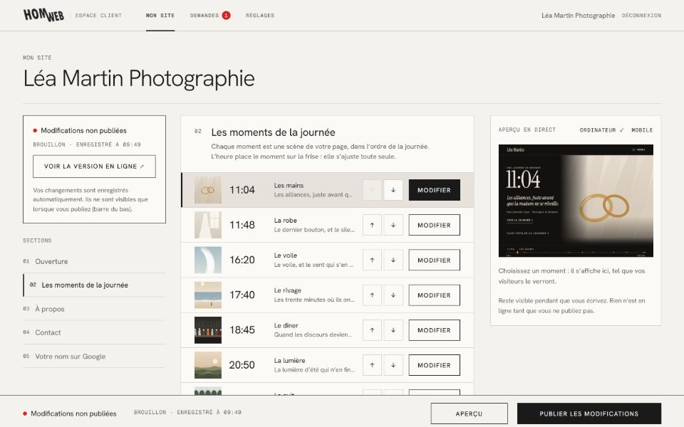Click 'Le rivage' title text
The image size is (684, 427).
[287, 290]
